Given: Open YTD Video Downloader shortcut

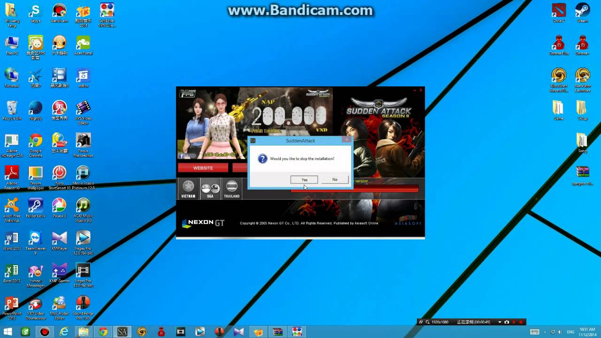Looking at the screenshot, I should point(35,308).
